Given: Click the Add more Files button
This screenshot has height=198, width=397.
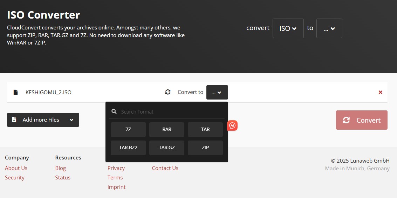Looking at the screenshot, I should coord(43,120).
